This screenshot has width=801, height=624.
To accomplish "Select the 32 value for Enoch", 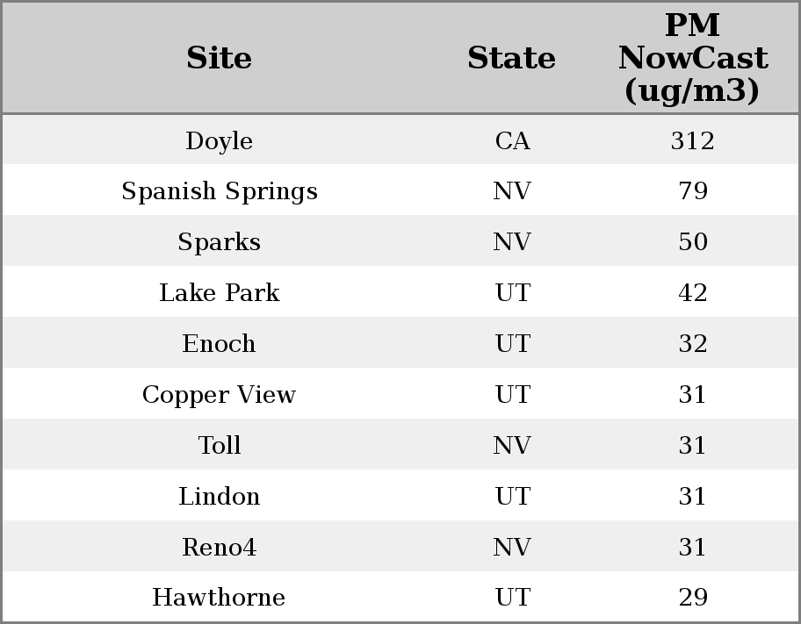I will point(692,344).
